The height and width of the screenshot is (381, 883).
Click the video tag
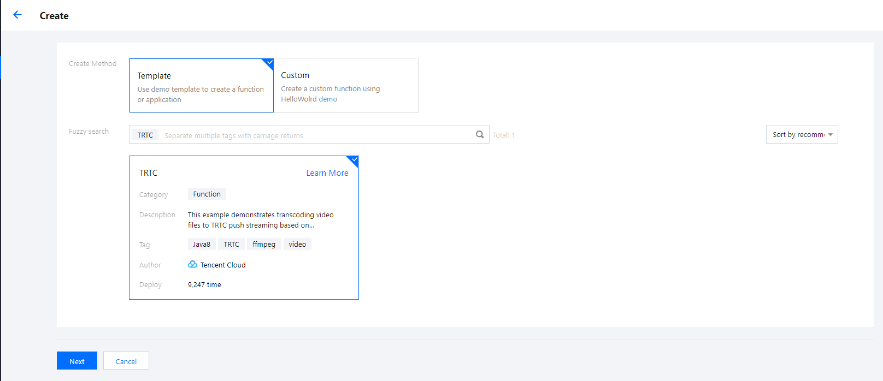[x=297, y=244]
